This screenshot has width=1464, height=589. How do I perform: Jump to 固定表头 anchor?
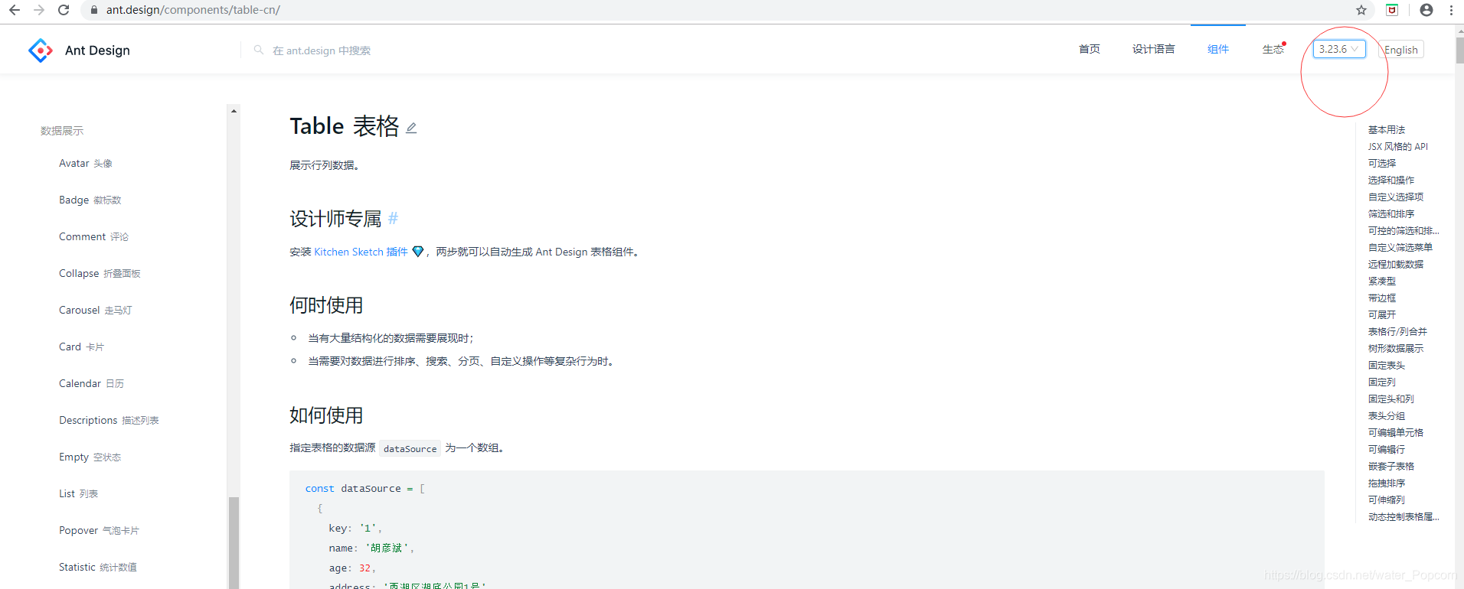point(1387,365)
